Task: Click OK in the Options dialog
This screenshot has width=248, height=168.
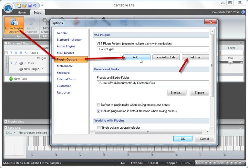Action: click(x=183, y=139)
